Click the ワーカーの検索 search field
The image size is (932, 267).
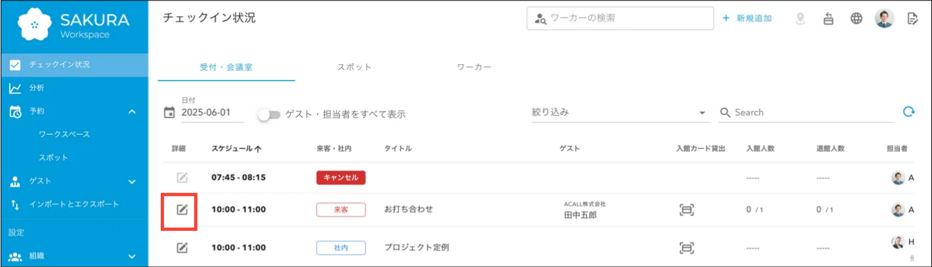click(620, 18)
